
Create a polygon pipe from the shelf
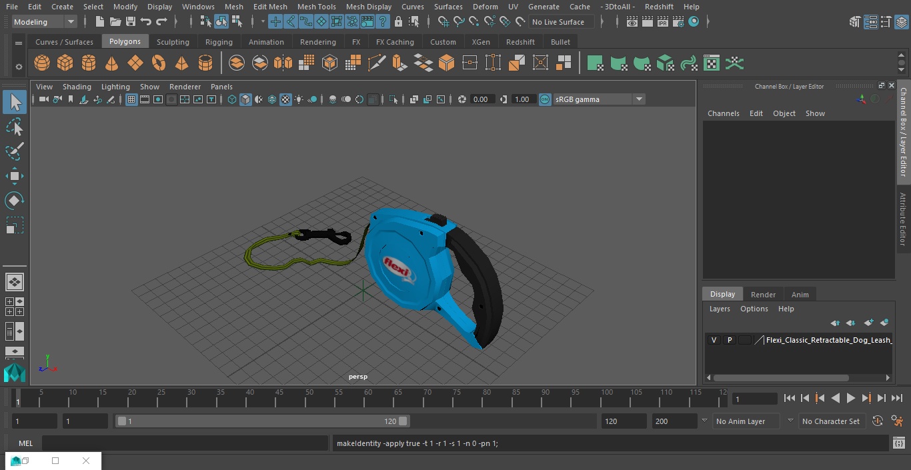[205, 63]
